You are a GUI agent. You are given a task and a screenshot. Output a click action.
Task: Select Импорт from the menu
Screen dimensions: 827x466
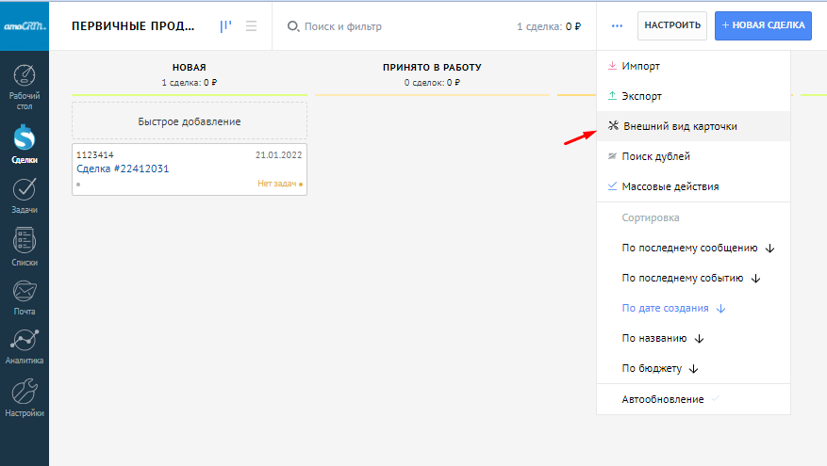(640, 66)
